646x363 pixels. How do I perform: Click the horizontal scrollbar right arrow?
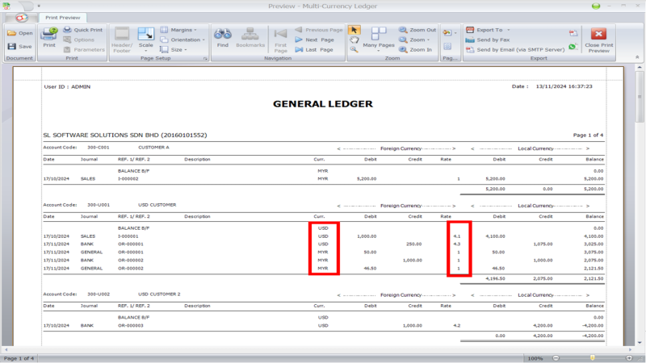(x=630, y=349)
